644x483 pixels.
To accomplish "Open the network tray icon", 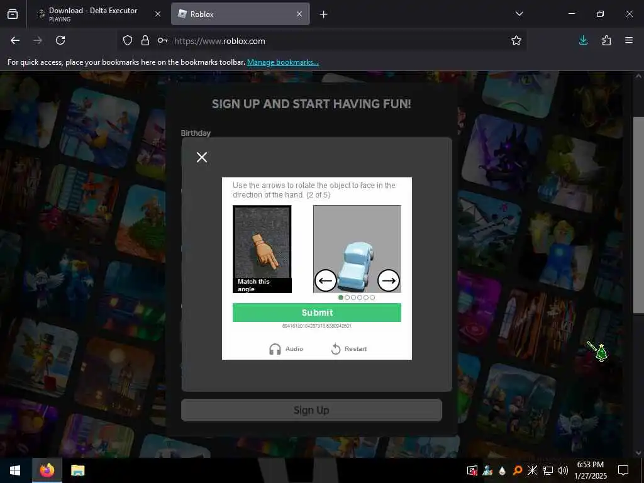I will (x=548, y=470).
